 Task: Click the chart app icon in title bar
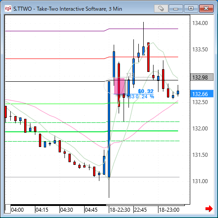click(8, 8)
